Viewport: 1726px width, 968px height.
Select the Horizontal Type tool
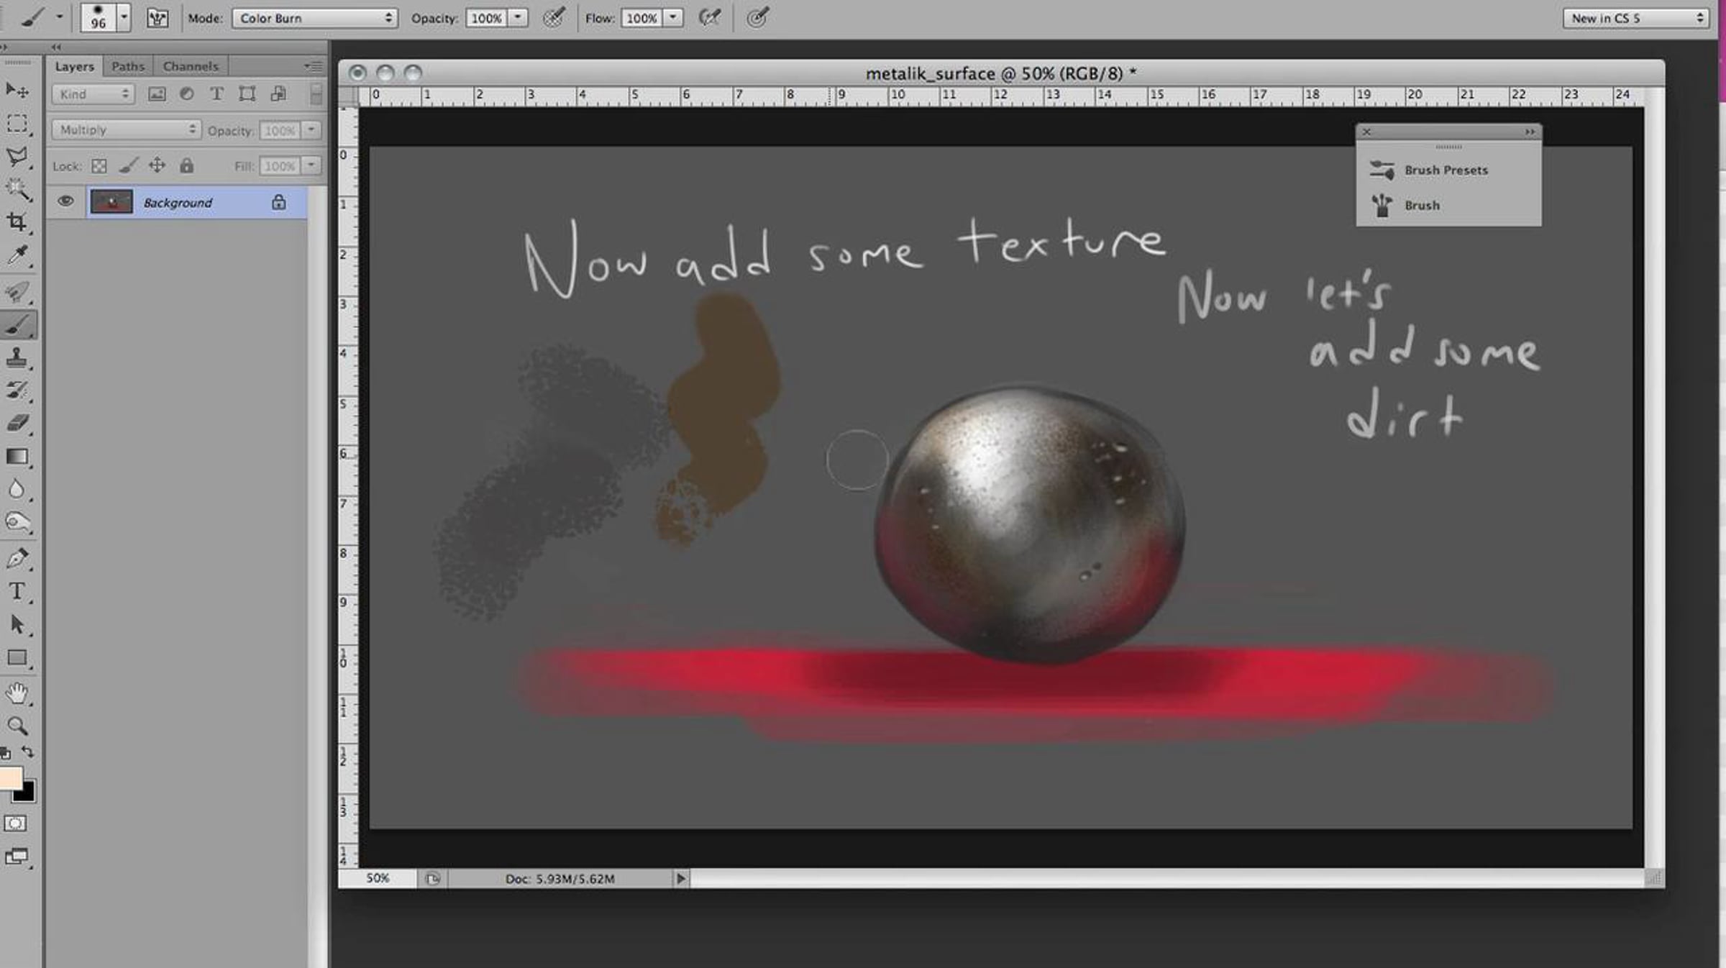(17, 591)
